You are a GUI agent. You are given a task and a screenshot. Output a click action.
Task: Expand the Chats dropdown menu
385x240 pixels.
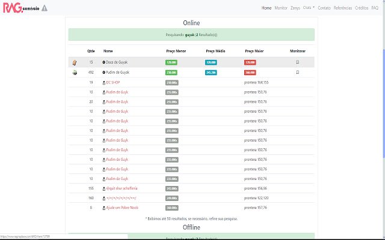[309, 8]
